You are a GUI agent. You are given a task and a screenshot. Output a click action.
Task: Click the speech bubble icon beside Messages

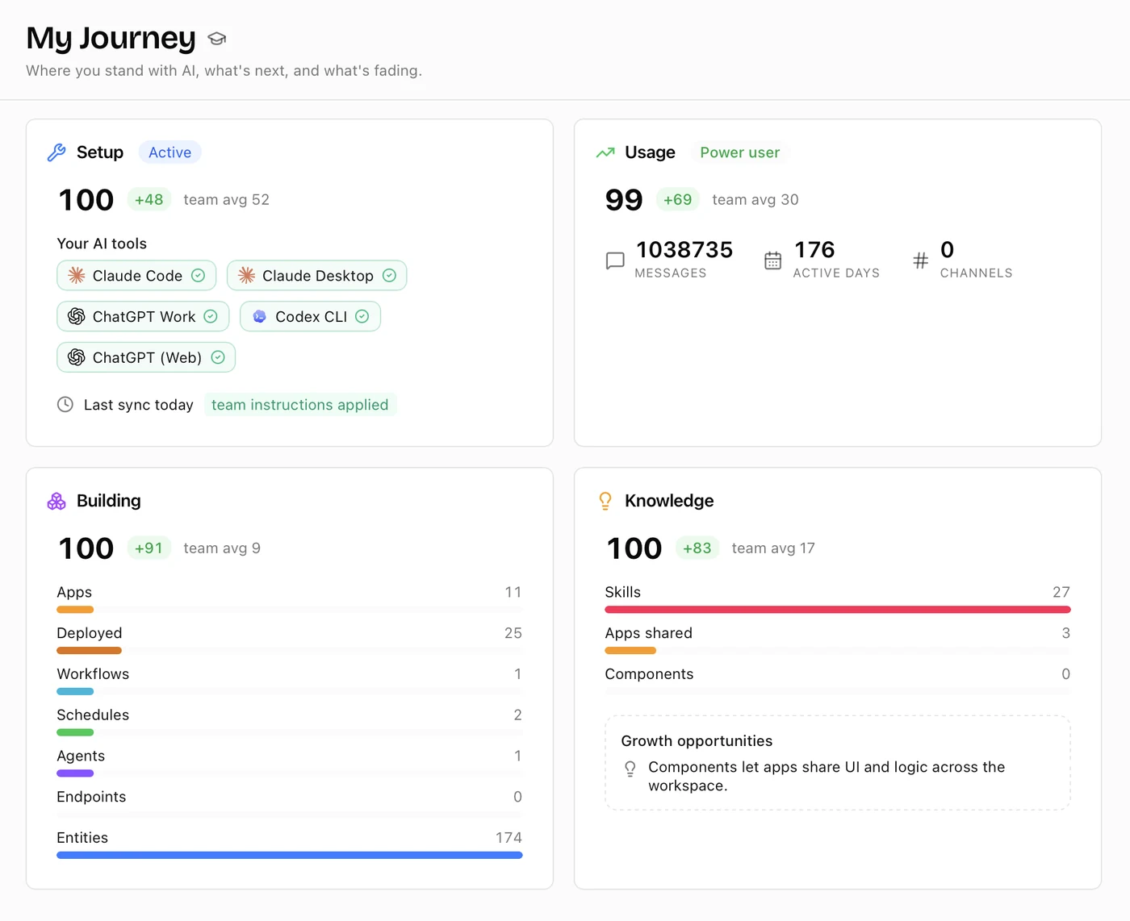615,260
